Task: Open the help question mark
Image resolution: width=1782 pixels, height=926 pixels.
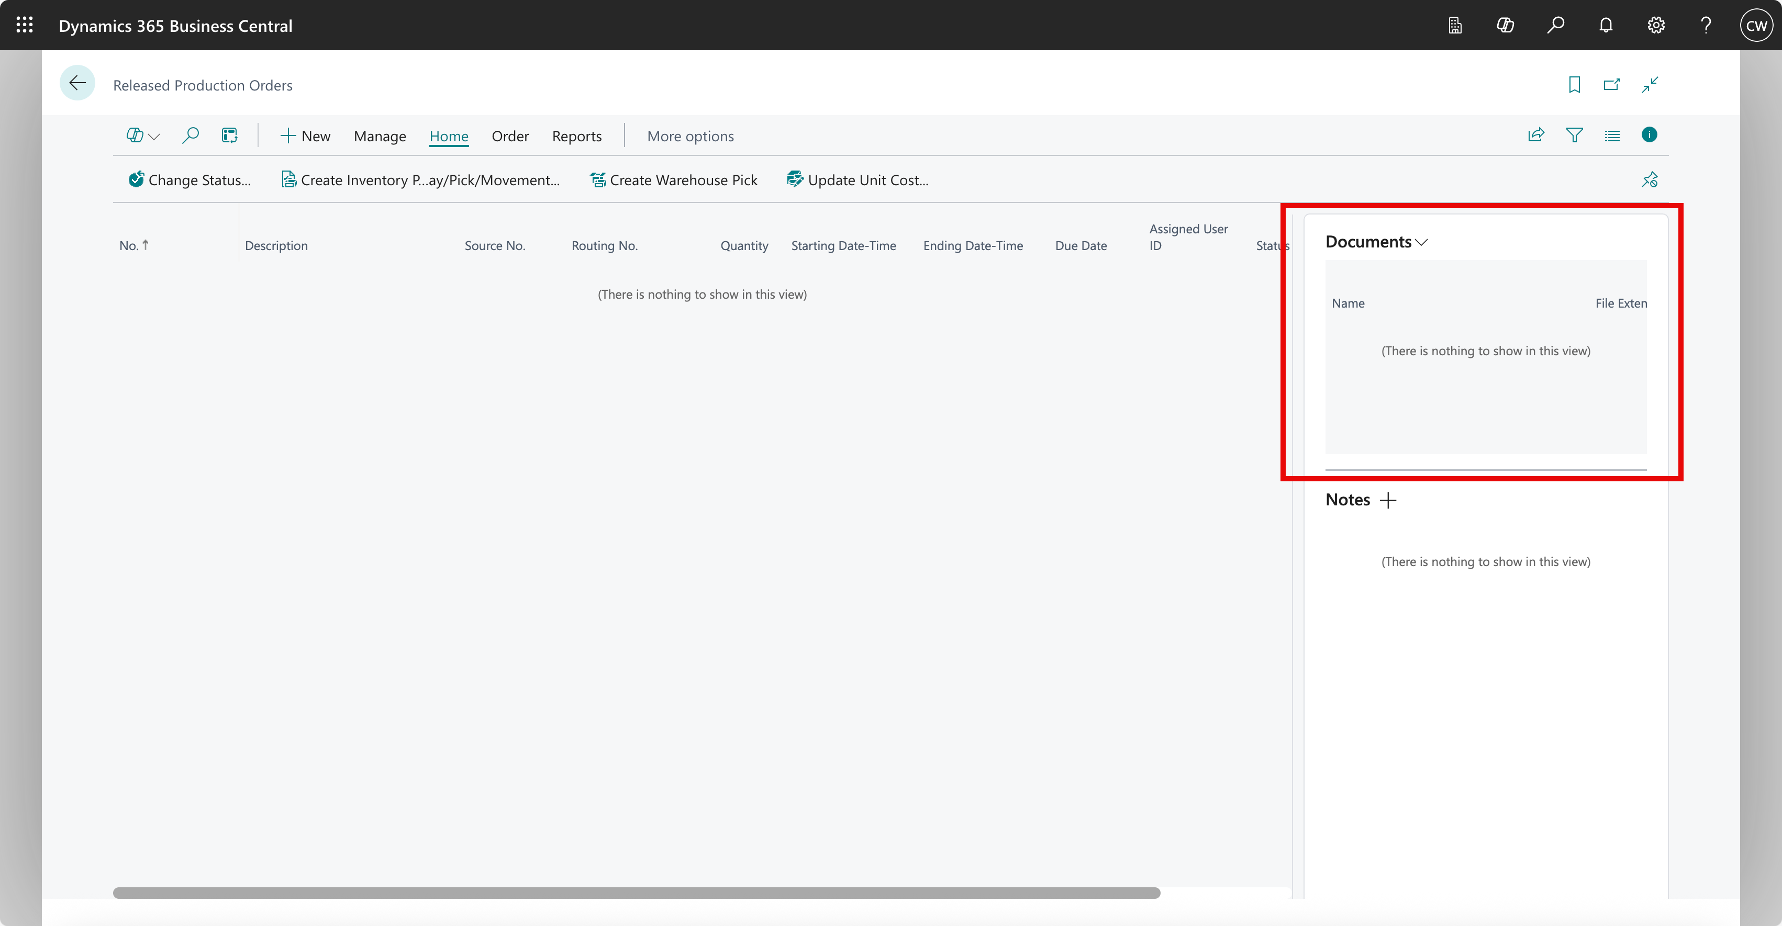Action: tap(1706, 25)
